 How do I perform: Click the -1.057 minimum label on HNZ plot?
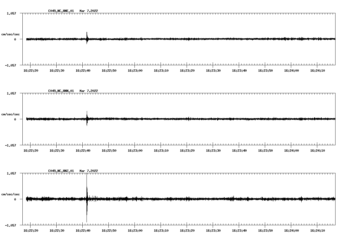[10, 225]
